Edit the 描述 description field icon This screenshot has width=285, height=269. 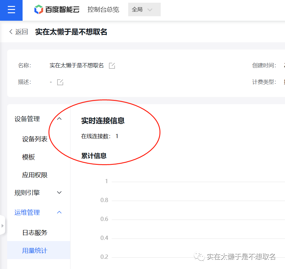60,82
